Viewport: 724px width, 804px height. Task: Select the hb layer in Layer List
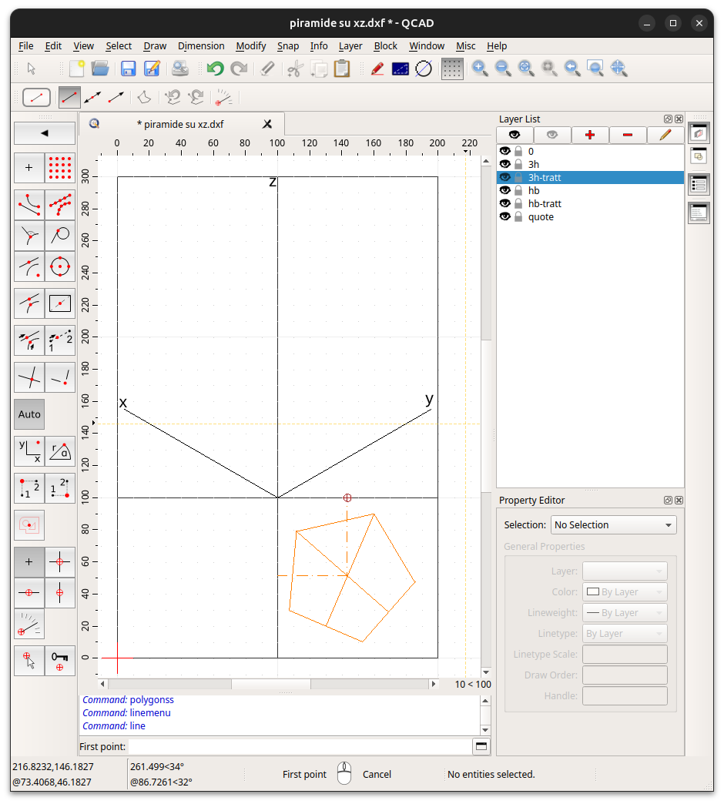pos(534,190)
